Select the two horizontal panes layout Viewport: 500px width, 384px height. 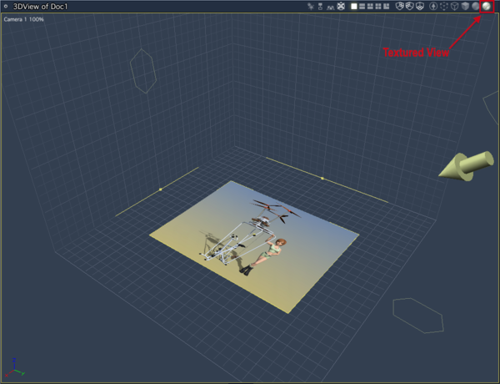click(362, 7)
